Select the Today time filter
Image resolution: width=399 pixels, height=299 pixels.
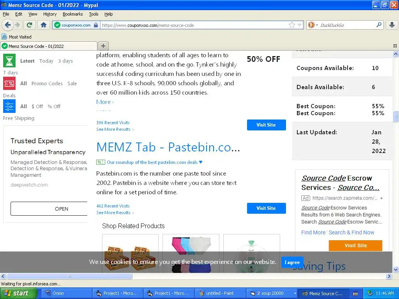(x=46, y=61)
